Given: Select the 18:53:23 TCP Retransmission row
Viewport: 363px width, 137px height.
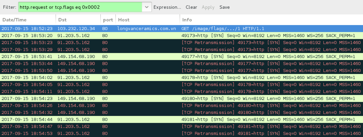Looking at the screenshot, I should (x=181, y=42).
